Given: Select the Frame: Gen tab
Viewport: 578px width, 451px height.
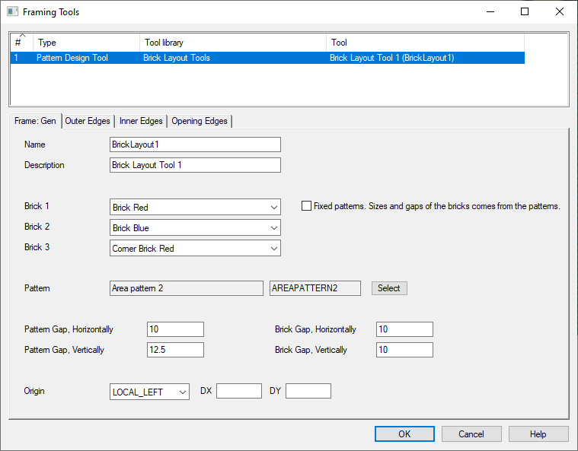Looking at the screenshot, I should click(35, 121).
